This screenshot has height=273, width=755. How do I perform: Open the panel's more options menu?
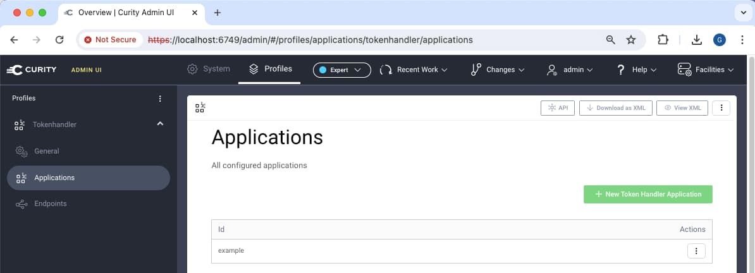point(721,108)
